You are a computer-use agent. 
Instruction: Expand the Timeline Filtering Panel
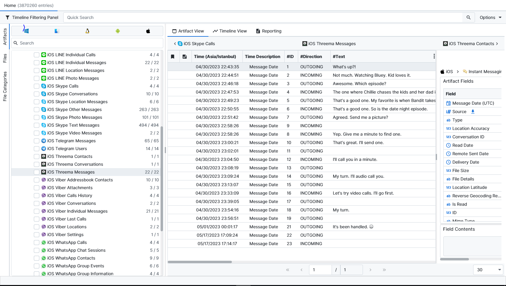click(32, 17)
